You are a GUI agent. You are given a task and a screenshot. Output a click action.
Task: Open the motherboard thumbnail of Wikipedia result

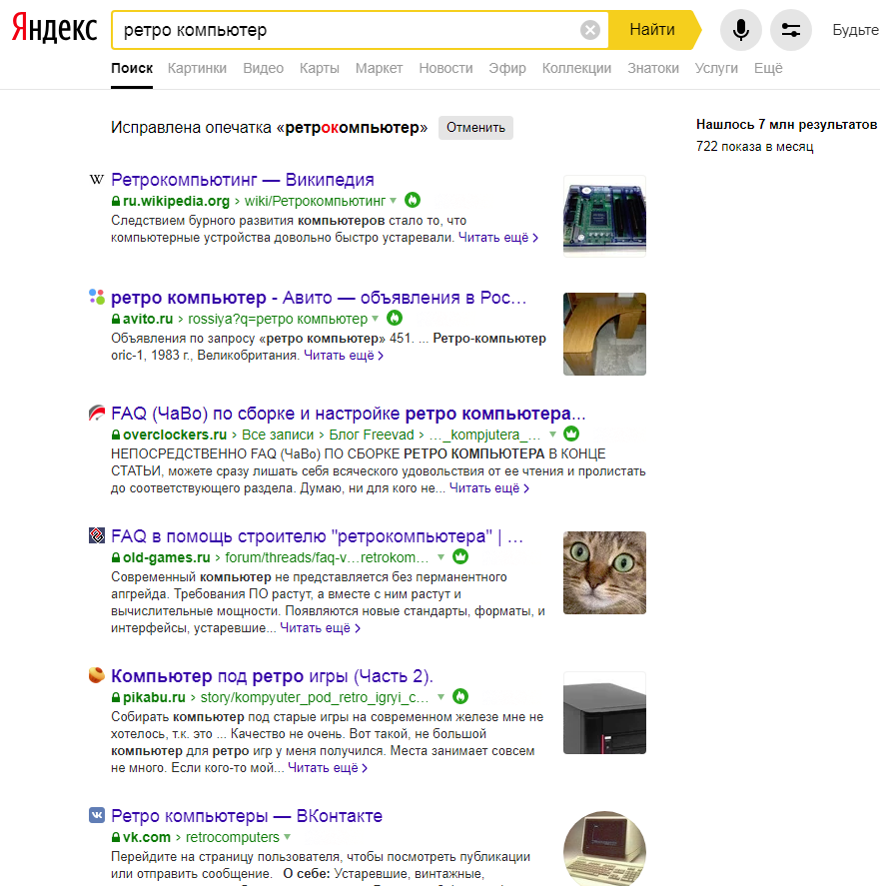(604, 216)
